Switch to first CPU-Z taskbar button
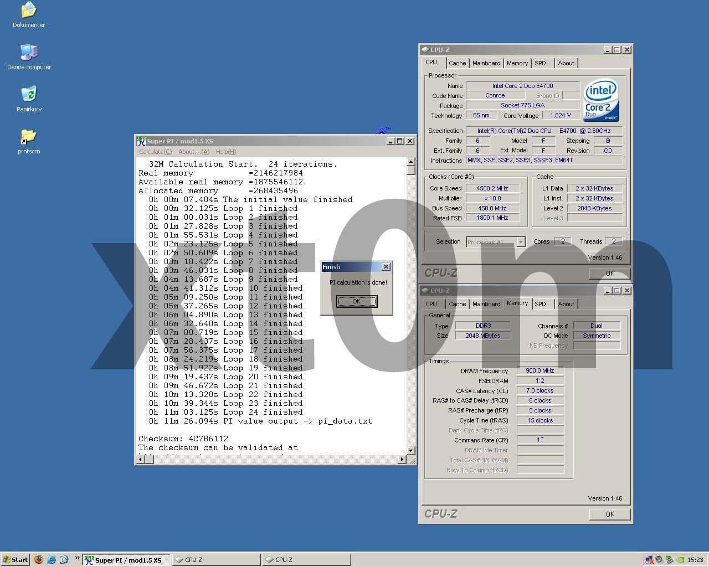The height and width of the screenshot is (567, 709). 216,560
